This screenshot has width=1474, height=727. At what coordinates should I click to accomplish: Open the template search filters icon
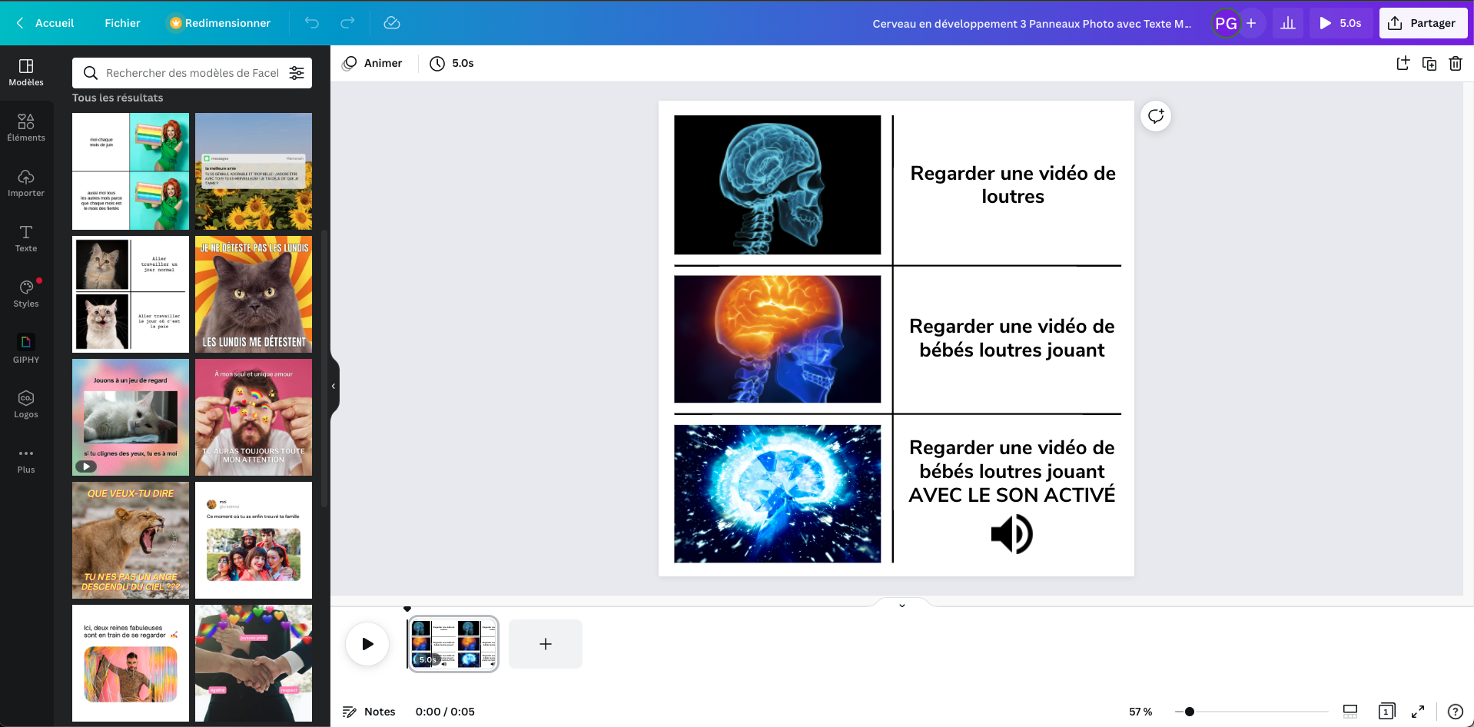coord(297,73)
